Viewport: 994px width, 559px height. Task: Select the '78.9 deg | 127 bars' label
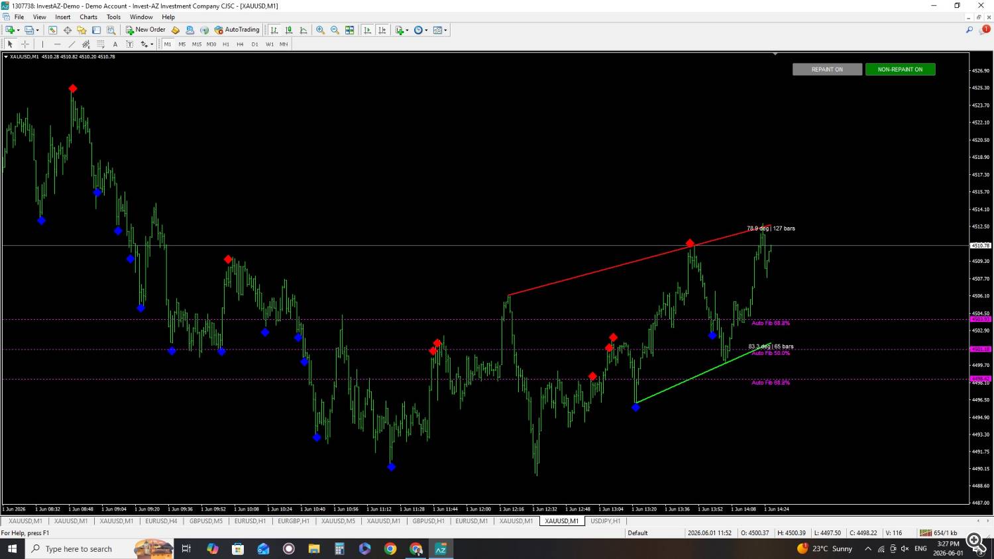tap(771, 229)
